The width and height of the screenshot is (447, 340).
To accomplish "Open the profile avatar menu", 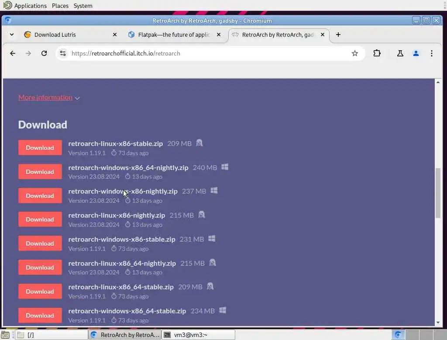I will click(x=416, y=53).
